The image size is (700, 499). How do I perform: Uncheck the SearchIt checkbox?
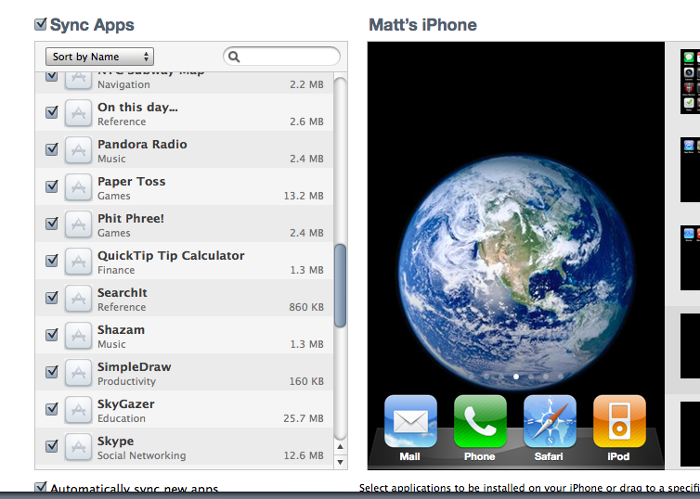pos(52,297)
